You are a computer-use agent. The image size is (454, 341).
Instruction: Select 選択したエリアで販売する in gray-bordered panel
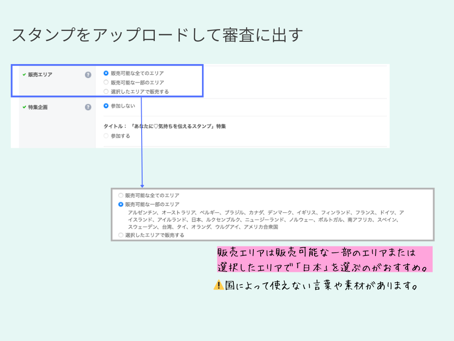pos(121,235)
